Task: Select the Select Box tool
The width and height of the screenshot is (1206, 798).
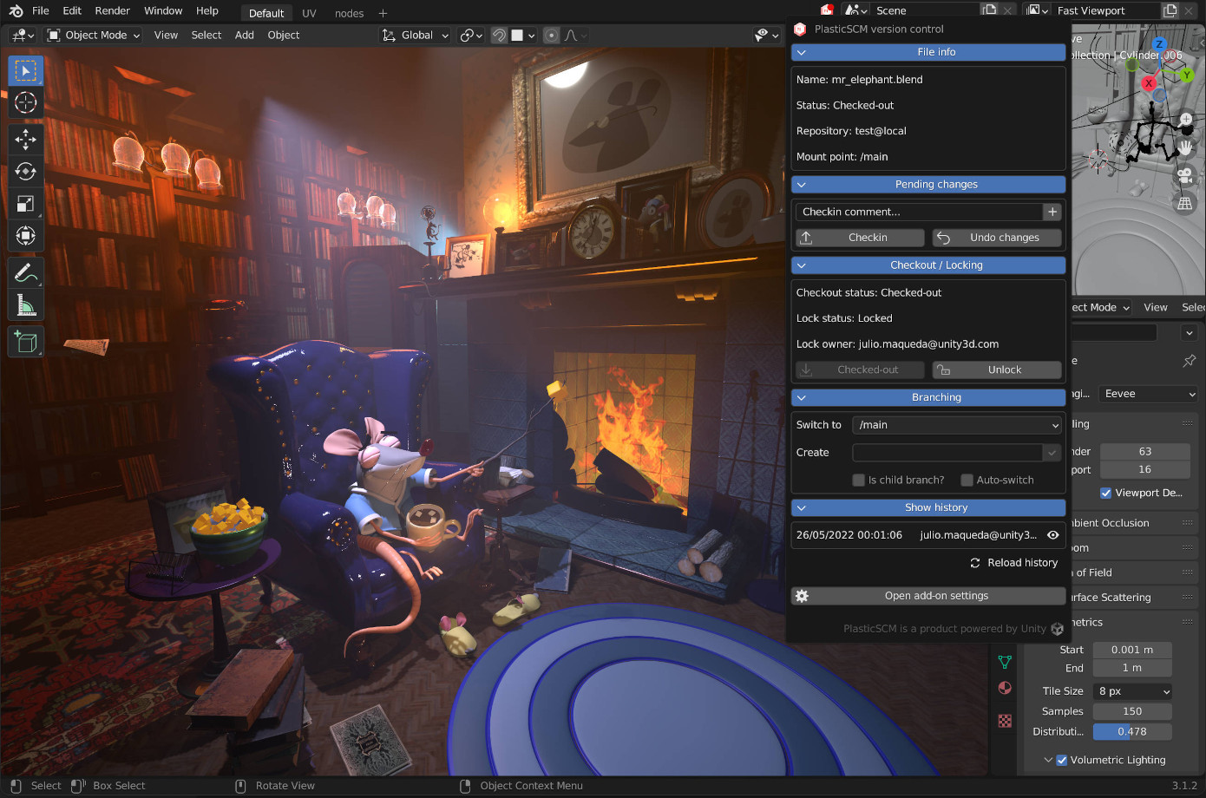Action: pos(25,70)
